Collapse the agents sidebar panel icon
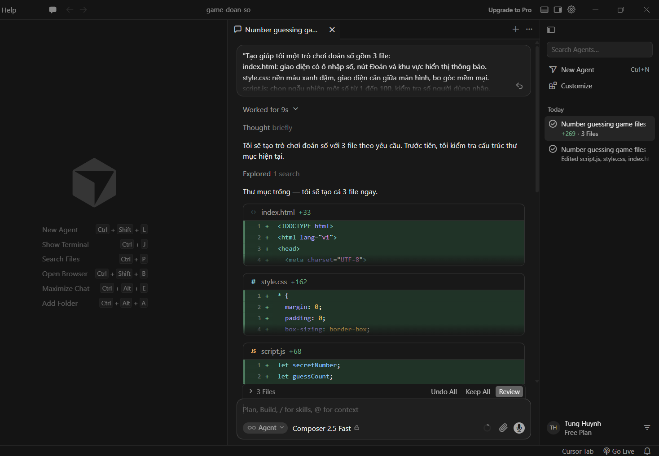The image size is (659, 456). 551,30
